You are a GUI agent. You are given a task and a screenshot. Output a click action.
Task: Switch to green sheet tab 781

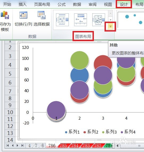point(108,146)
